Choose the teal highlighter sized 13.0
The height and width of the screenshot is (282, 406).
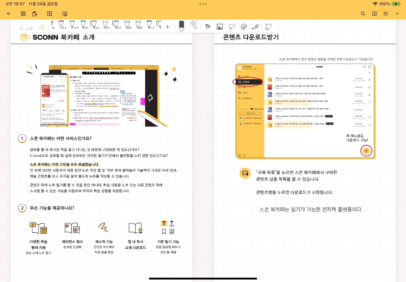point(73,25)
